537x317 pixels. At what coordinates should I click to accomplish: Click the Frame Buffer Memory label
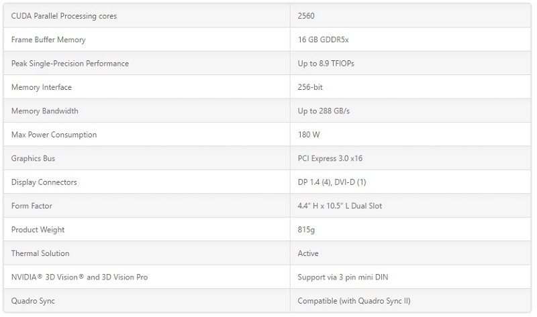48,40
